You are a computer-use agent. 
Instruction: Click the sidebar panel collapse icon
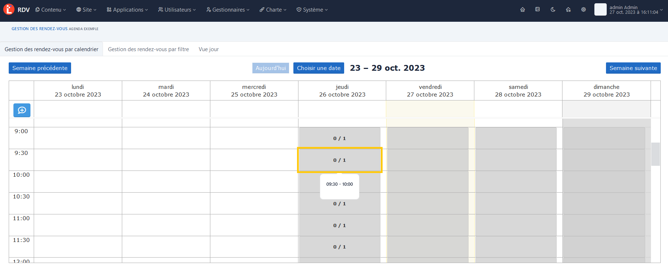point(537,10)
